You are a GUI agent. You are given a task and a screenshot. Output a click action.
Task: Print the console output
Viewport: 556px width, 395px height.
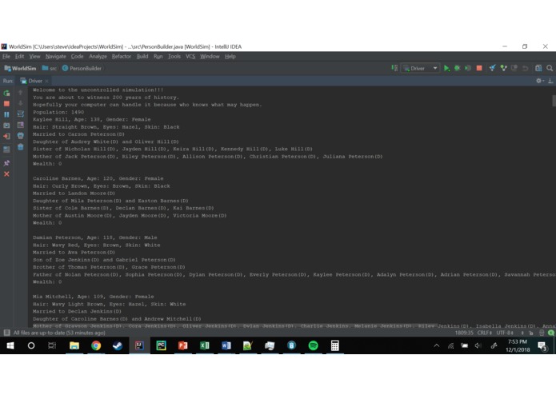[21, 136]
